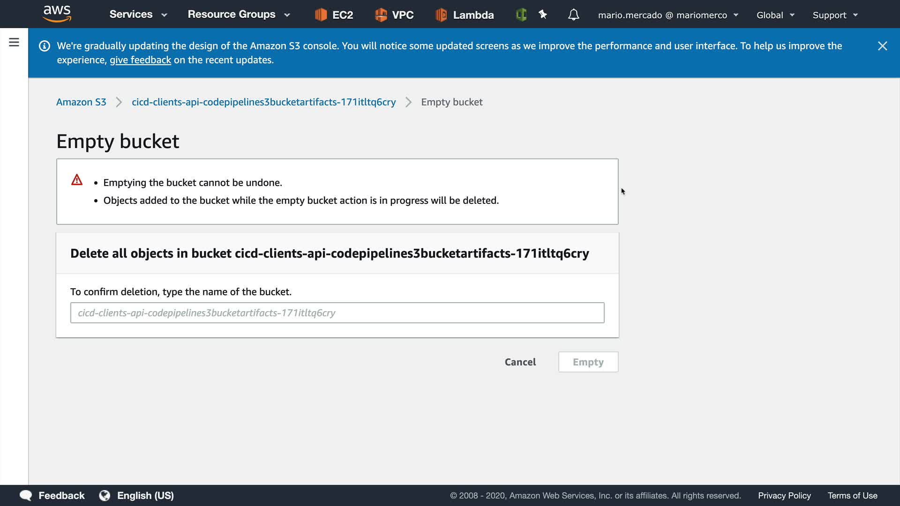Screen dimensions: 900x506
Task: Open the VPC shortcut in the top bar
Action: coord(394,15)
